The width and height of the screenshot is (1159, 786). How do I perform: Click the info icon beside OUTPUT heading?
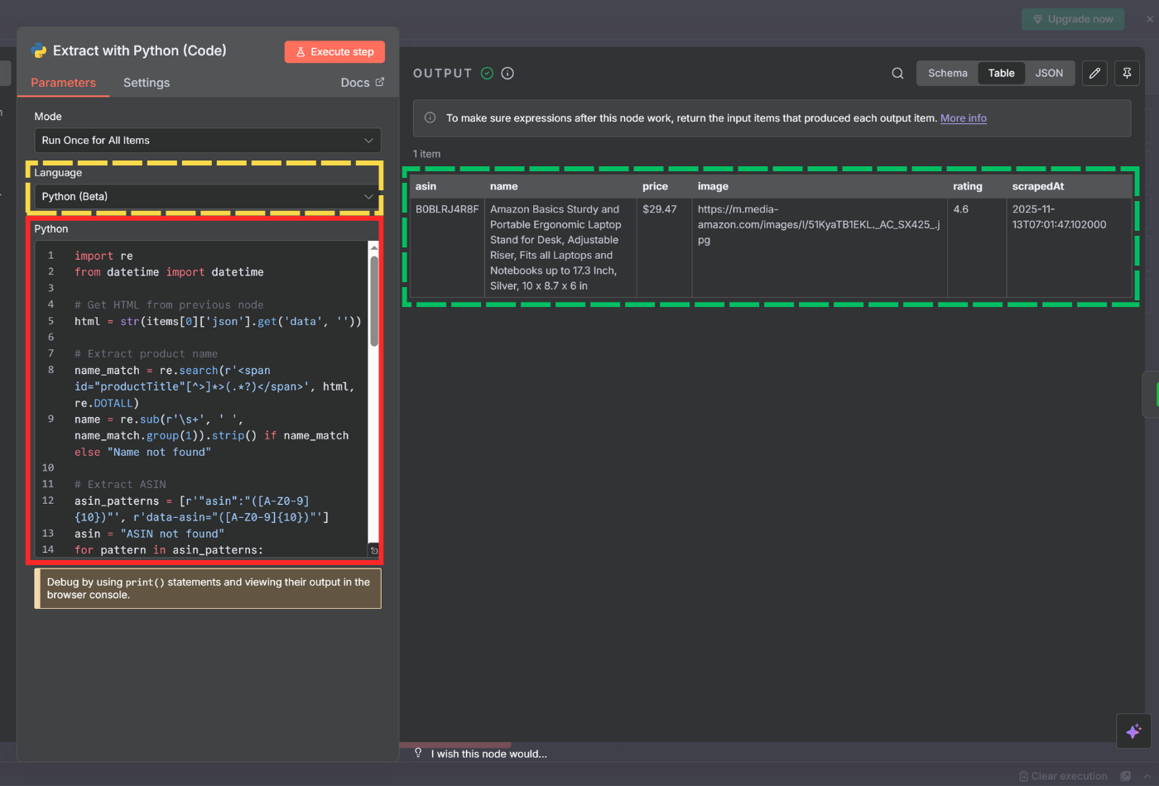(x=507, y=73)
